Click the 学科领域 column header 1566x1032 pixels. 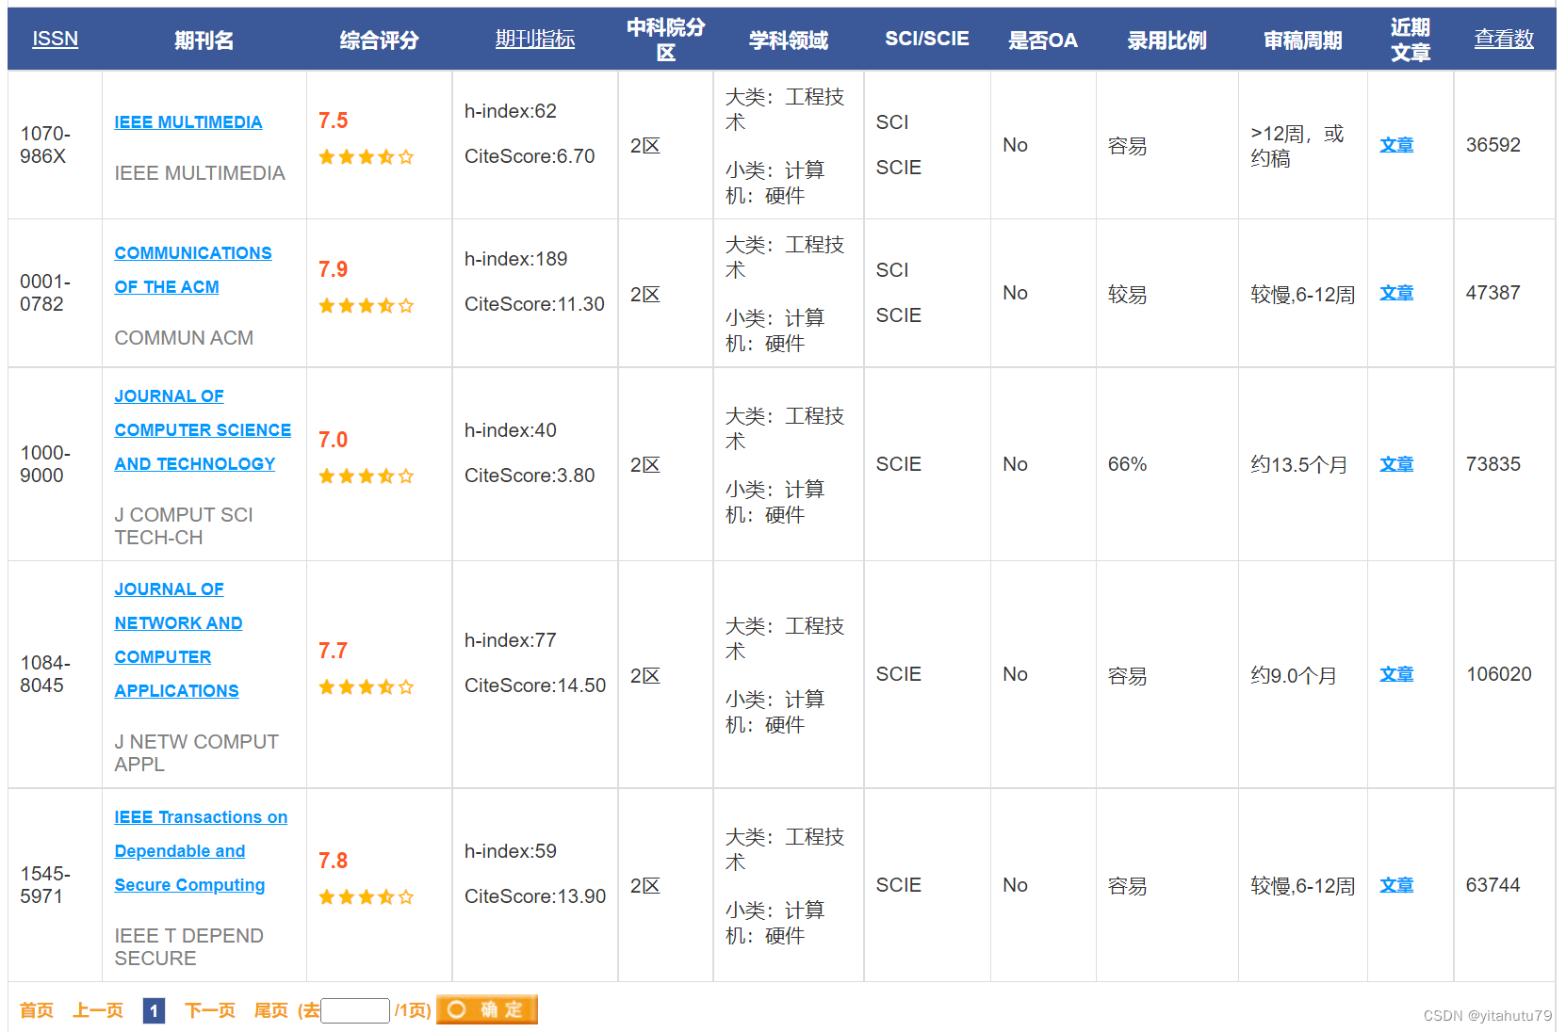pyautogui.click(x=789, y=40)
